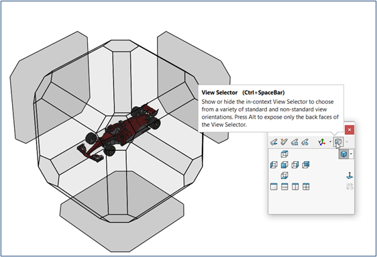Switch to Single View viewport layout

click(x=274, y=187)
